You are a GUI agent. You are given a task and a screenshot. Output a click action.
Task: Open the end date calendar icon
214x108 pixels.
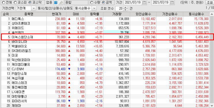(x=172, y=3)
